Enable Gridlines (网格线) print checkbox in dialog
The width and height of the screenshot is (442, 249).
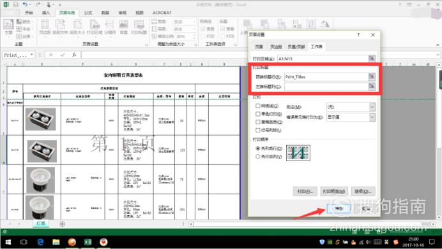257,106
